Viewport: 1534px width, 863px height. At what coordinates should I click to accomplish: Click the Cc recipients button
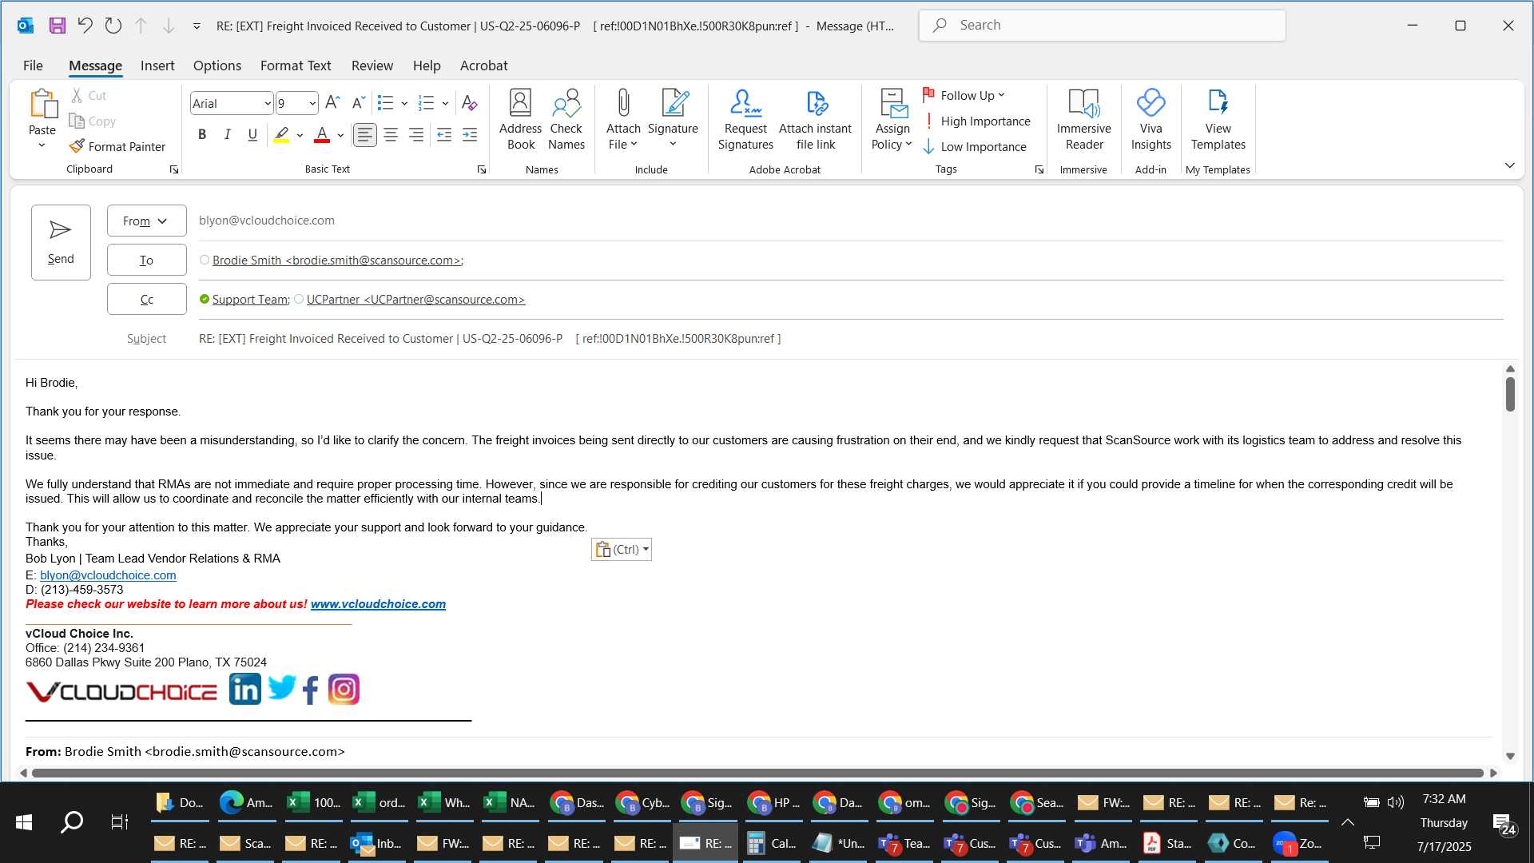click(x=147, y=299)
